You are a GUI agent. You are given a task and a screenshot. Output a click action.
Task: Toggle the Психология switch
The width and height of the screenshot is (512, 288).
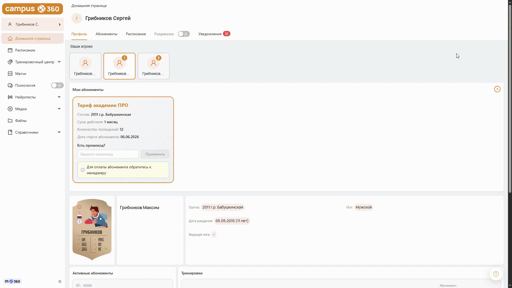57,85
